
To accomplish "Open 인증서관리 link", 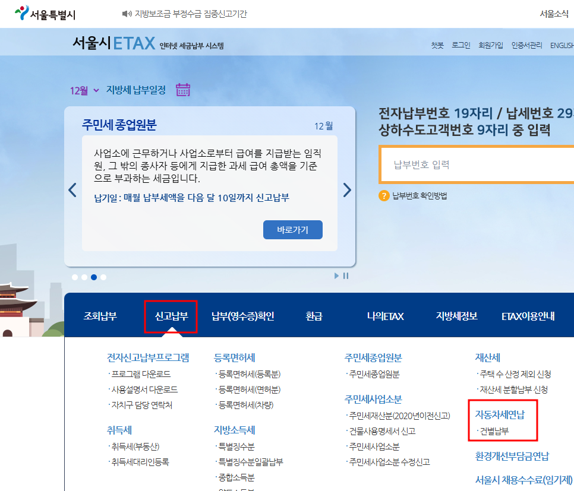I will (x=527, y=45).
